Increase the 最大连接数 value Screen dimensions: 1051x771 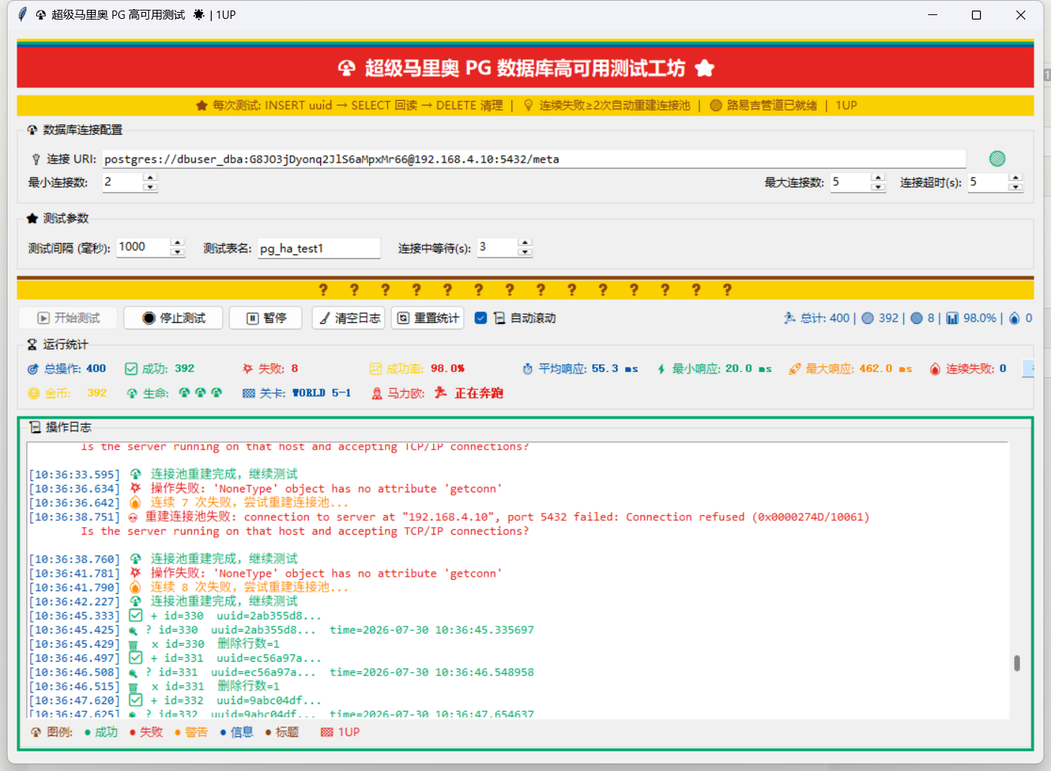[x=878, y=178]
